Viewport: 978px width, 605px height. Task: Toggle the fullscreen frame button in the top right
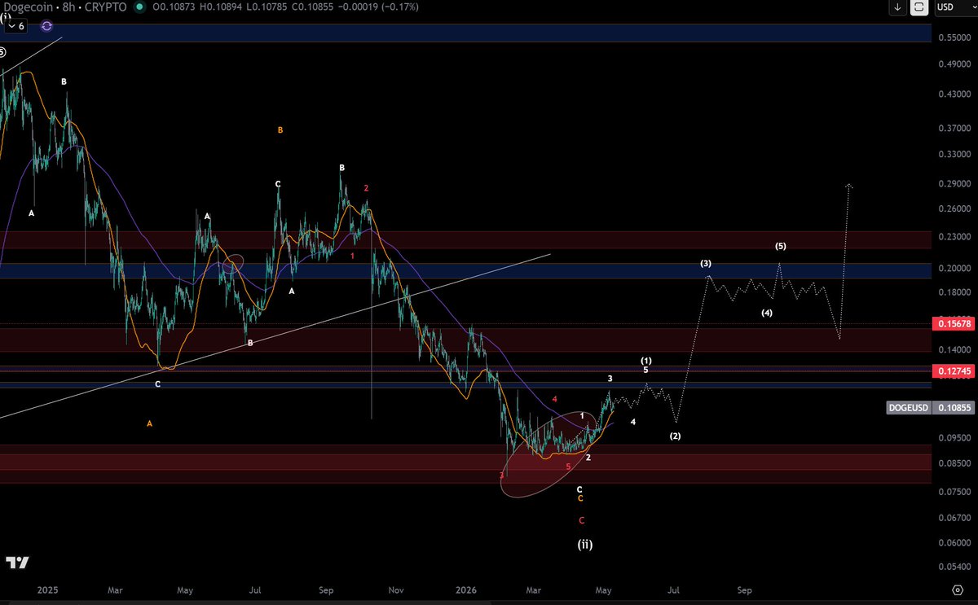(x=919, y=7)
